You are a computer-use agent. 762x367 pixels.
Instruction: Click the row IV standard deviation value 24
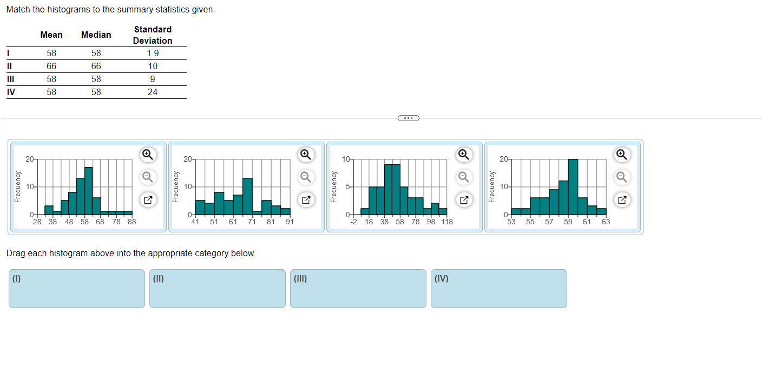coord(153,92)
